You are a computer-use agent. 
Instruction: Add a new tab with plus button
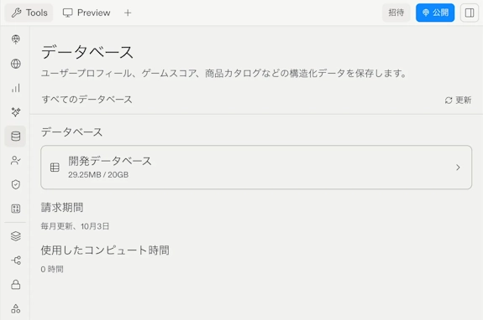click(128, 13)
